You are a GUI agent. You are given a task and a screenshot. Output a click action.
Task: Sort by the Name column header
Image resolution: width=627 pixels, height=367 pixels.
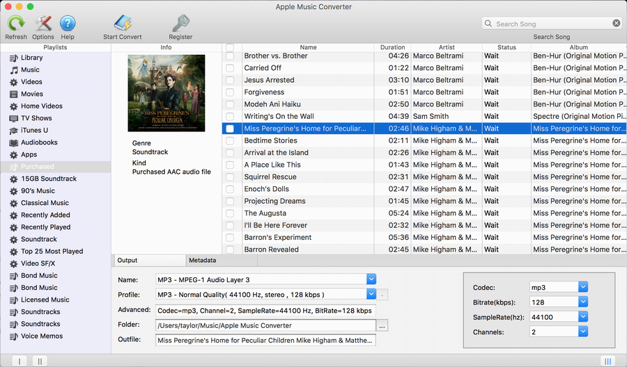[308, 47]
